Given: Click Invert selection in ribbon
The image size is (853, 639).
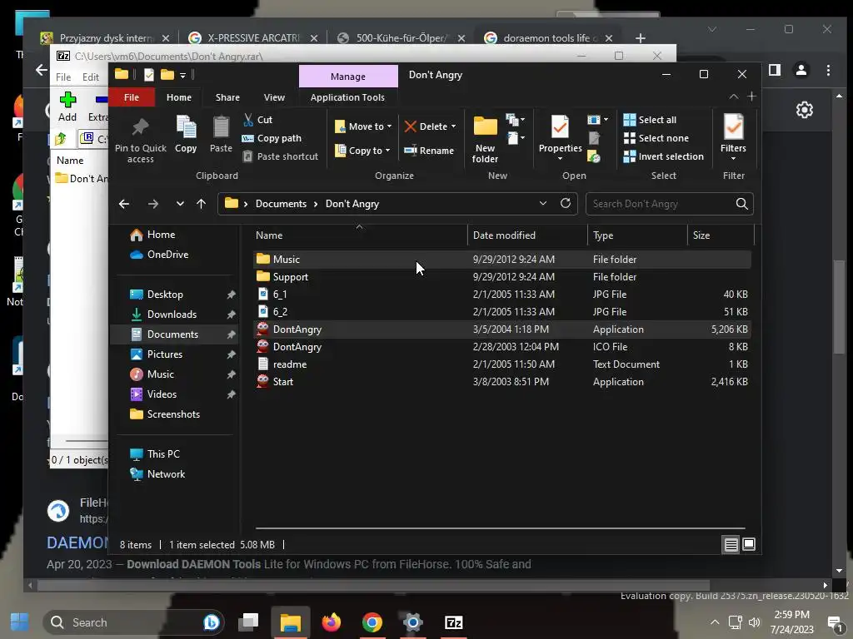Looking at the screenshot, I should click(x=663, y=156).
